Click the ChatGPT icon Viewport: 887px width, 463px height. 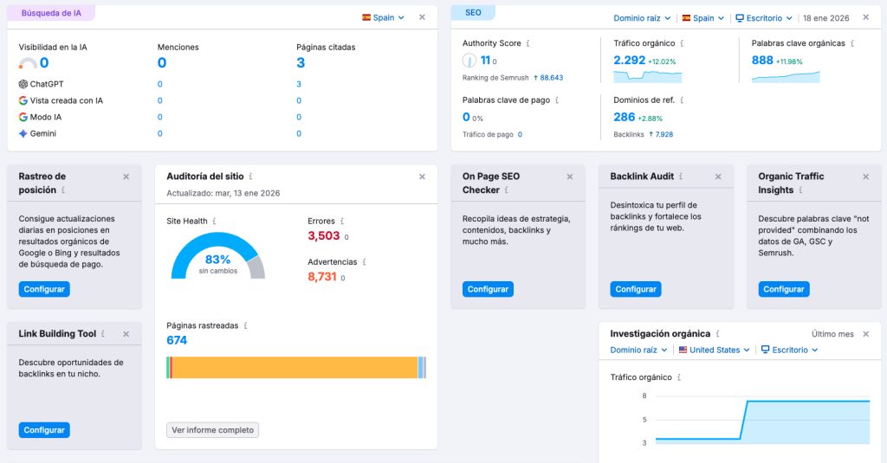[23, 84]
